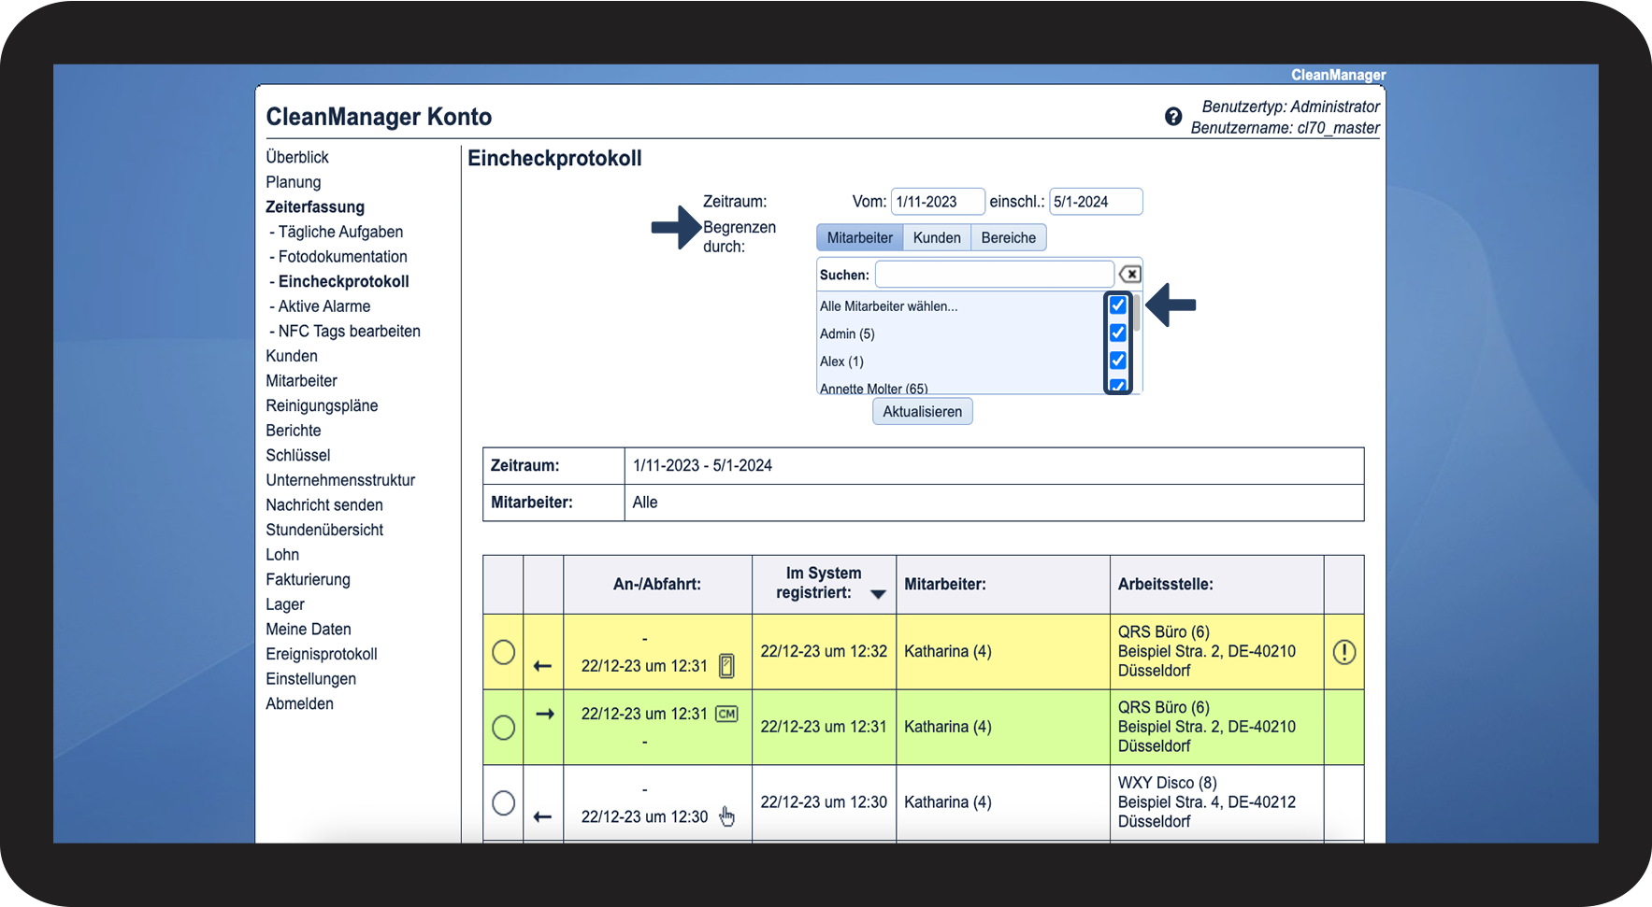Click the warning icon on first QRS Büro row

(x=1343, y=652)
